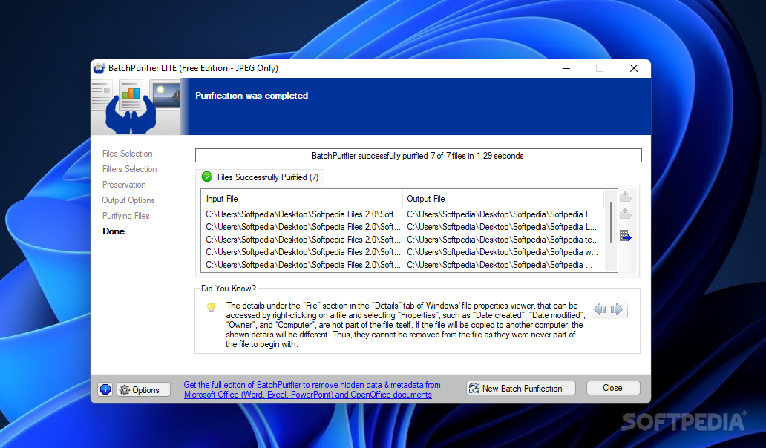Select the row ending in 'Softpedia L...'
This screenshot has width=766, height=448.
[402, 227]
